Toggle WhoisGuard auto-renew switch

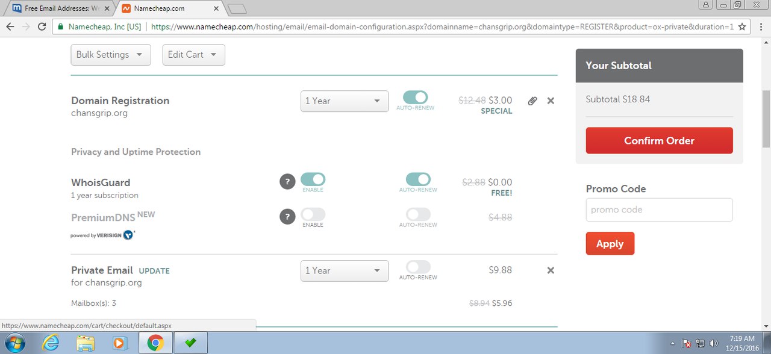pos(418,179)
